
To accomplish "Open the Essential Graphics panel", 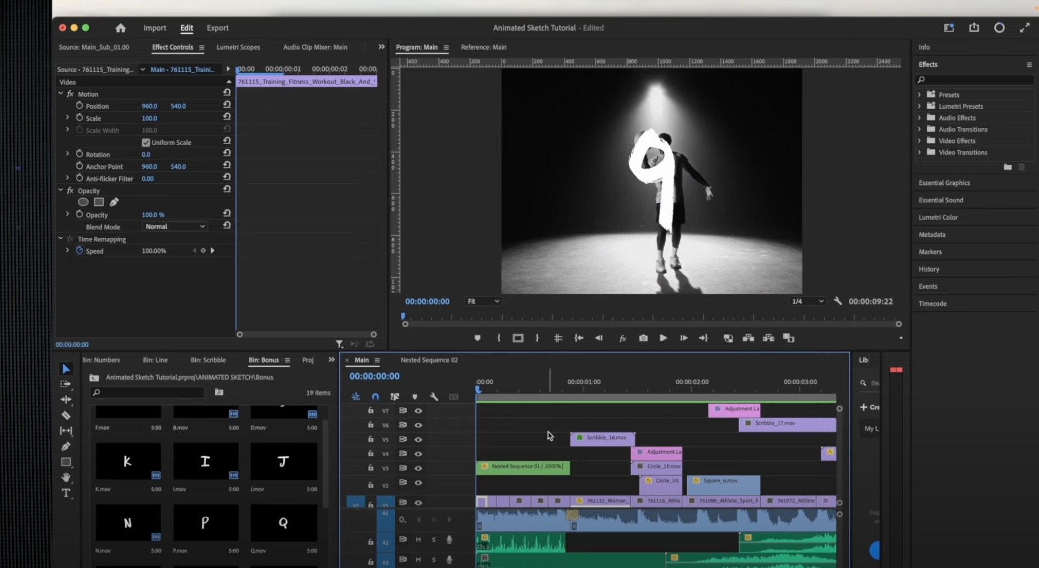I will [944, 183].
